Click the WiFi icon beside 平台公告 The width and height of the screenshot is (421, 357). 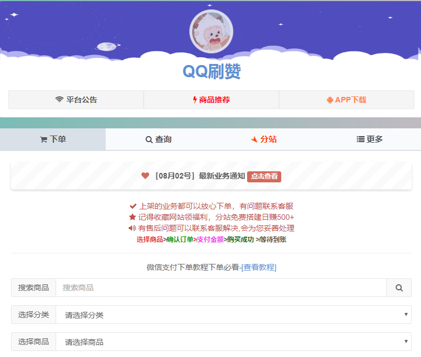59,100
